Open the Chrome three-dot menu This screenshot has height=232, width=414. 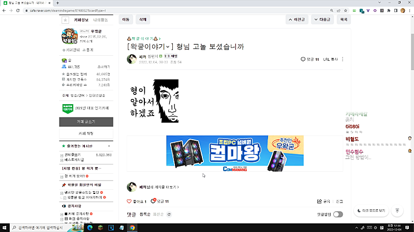[x=409, y=10]
